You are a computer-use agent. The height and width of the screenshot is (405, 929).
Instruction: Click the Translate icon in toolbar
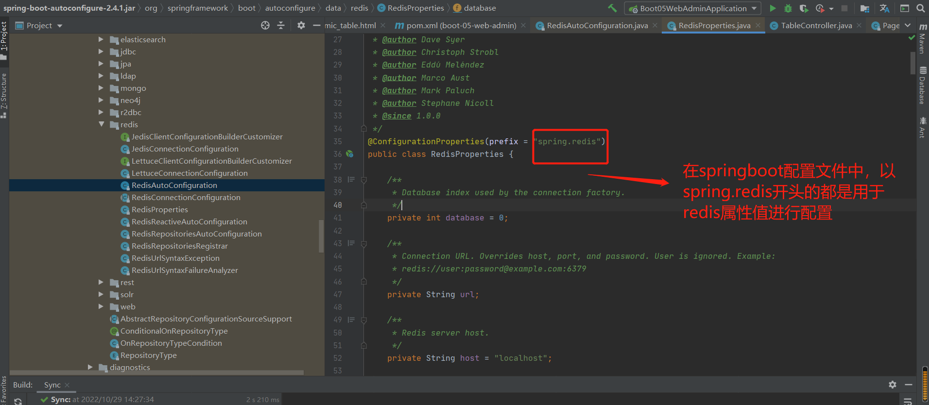point(885,8)
